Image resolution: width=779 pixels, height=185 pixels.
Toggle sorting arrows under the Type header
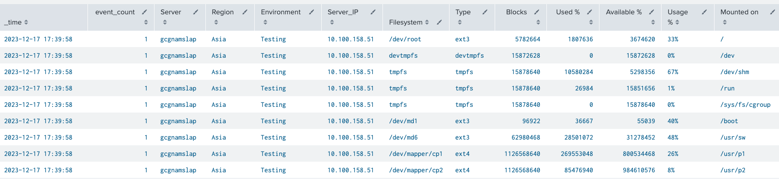(459, 22)
